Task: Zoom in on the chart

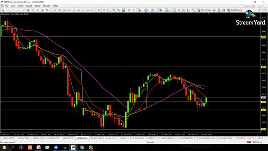Action: (x=113, y=10)
